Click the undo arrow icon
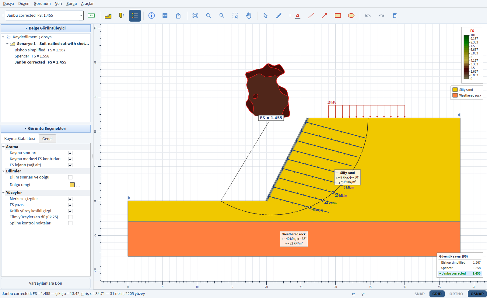The image size is (487, 298). point(368,16)
